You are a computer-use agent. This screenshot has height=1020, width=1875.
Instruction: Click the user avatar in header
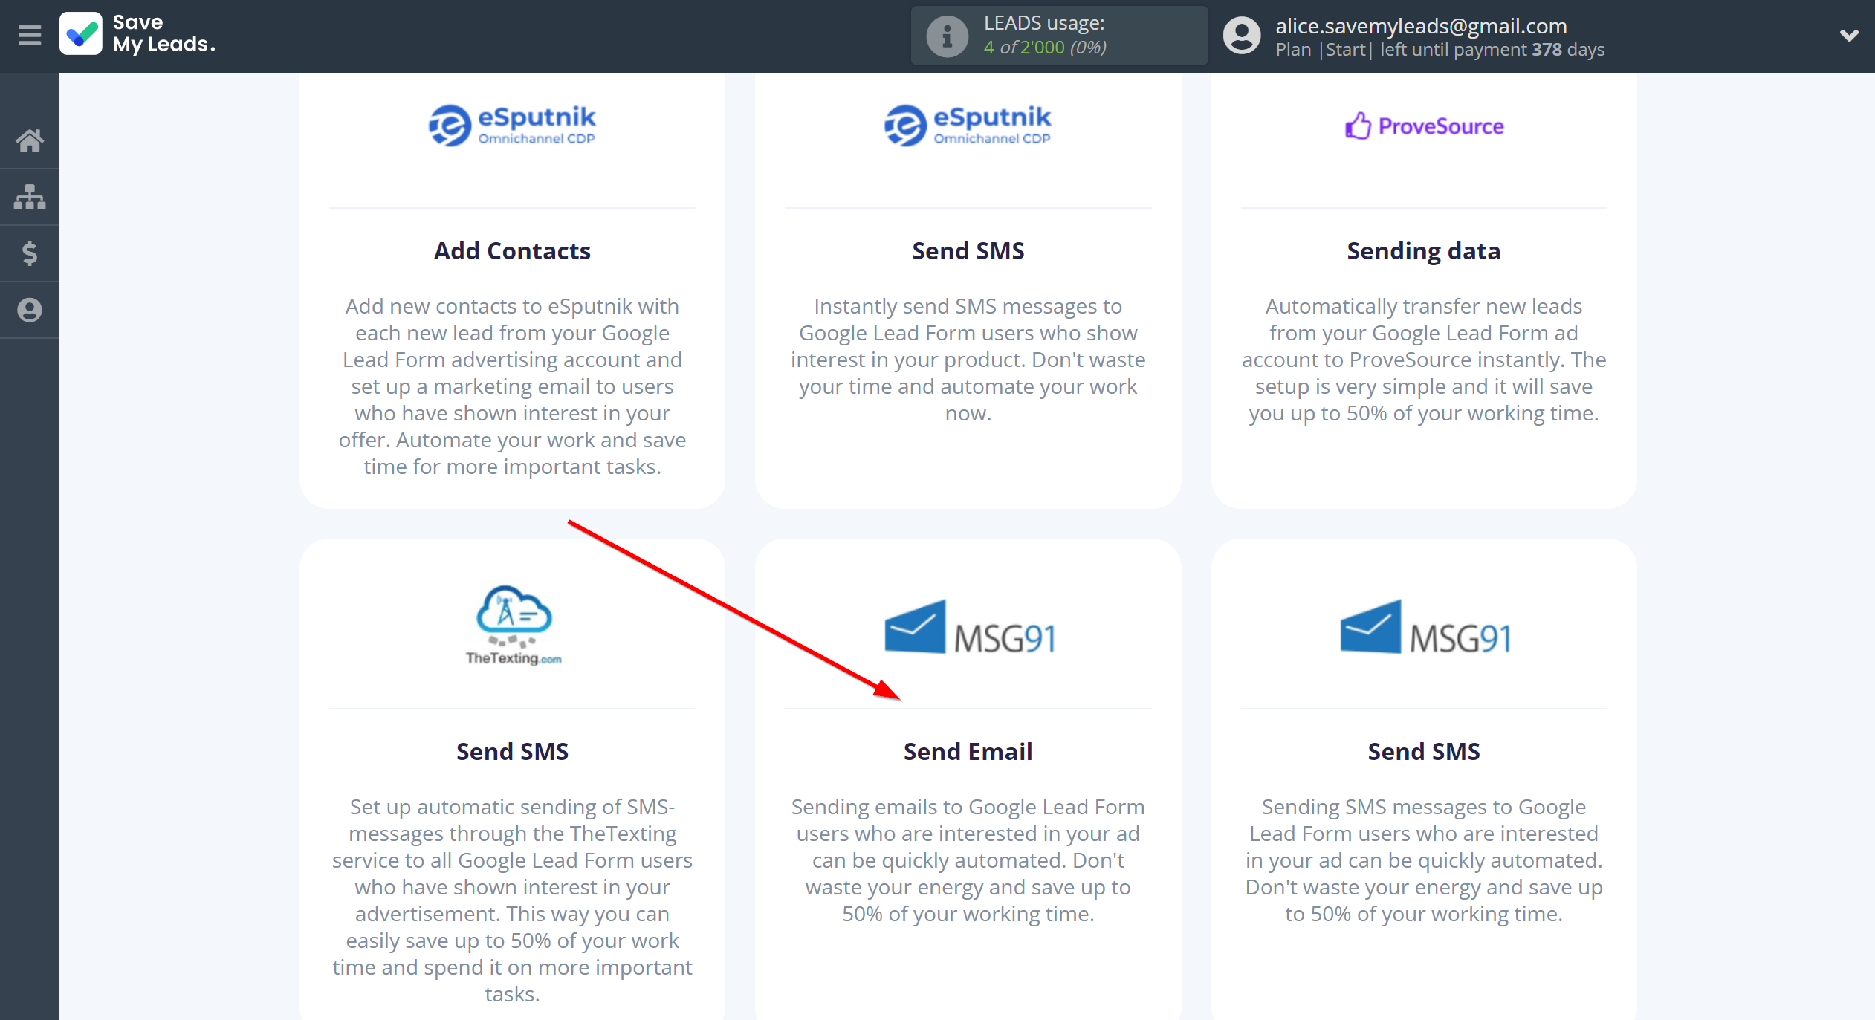pyautogui.click(x=1241, y=36)
